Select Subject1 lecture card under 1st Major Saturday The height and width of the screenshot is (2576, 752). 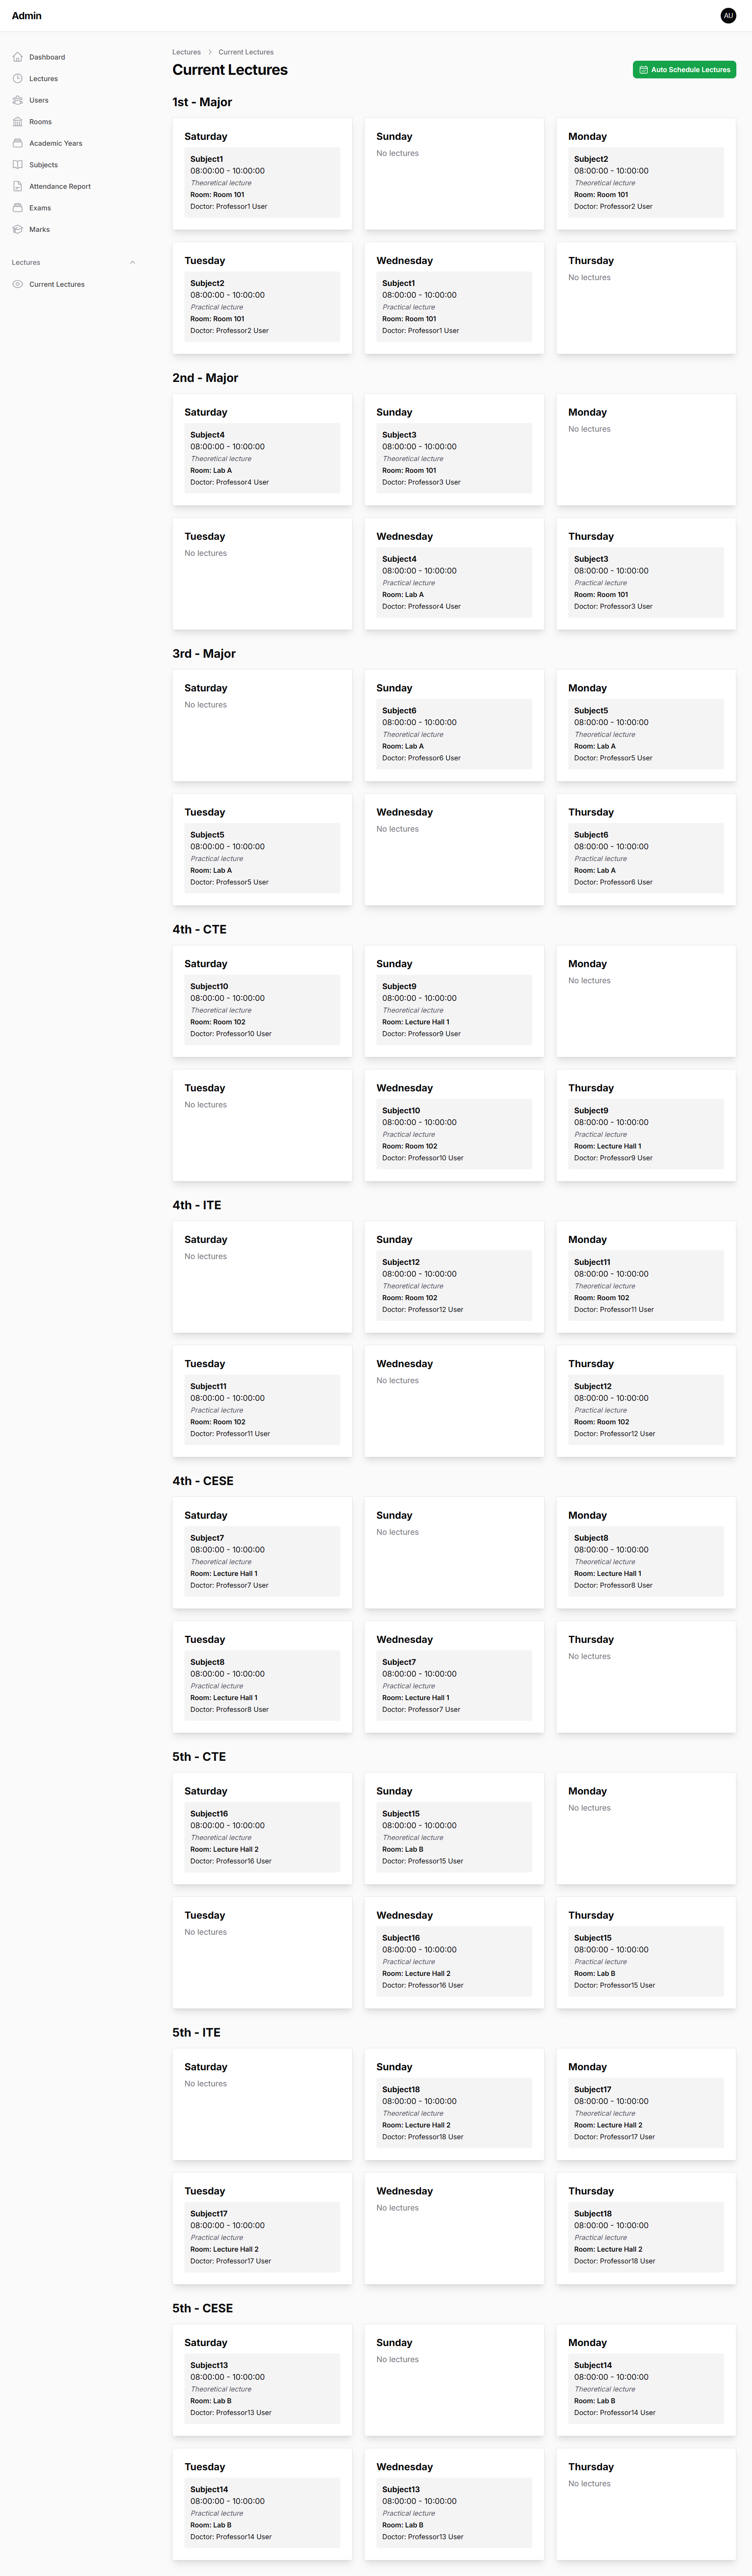[x=262, y=183]
